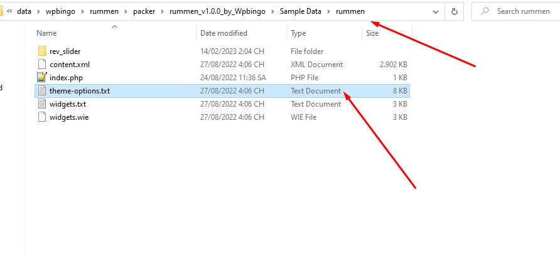
Task: Sort files by Name column
Action: (x=47, y=33)
